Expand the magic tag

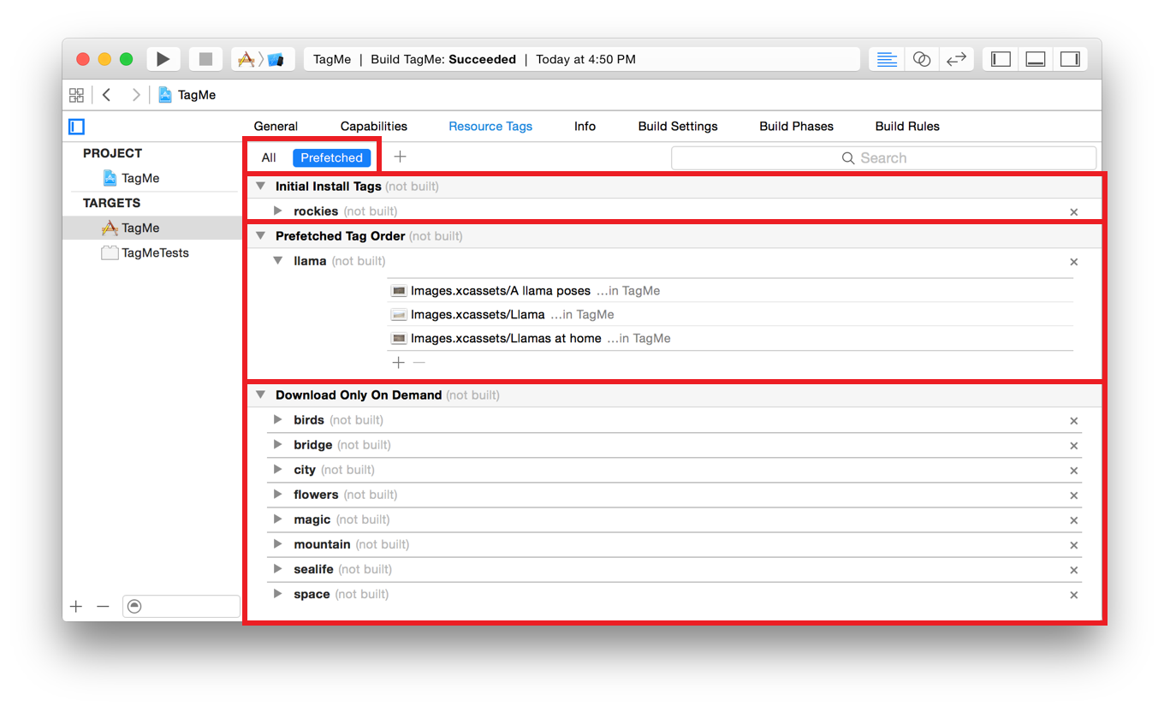point(278,519)
